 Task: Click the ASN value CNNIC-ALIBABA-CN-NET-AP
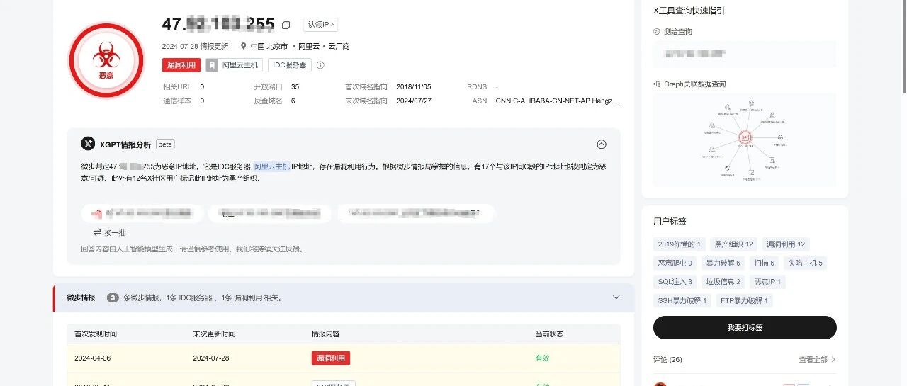[558, 101]
